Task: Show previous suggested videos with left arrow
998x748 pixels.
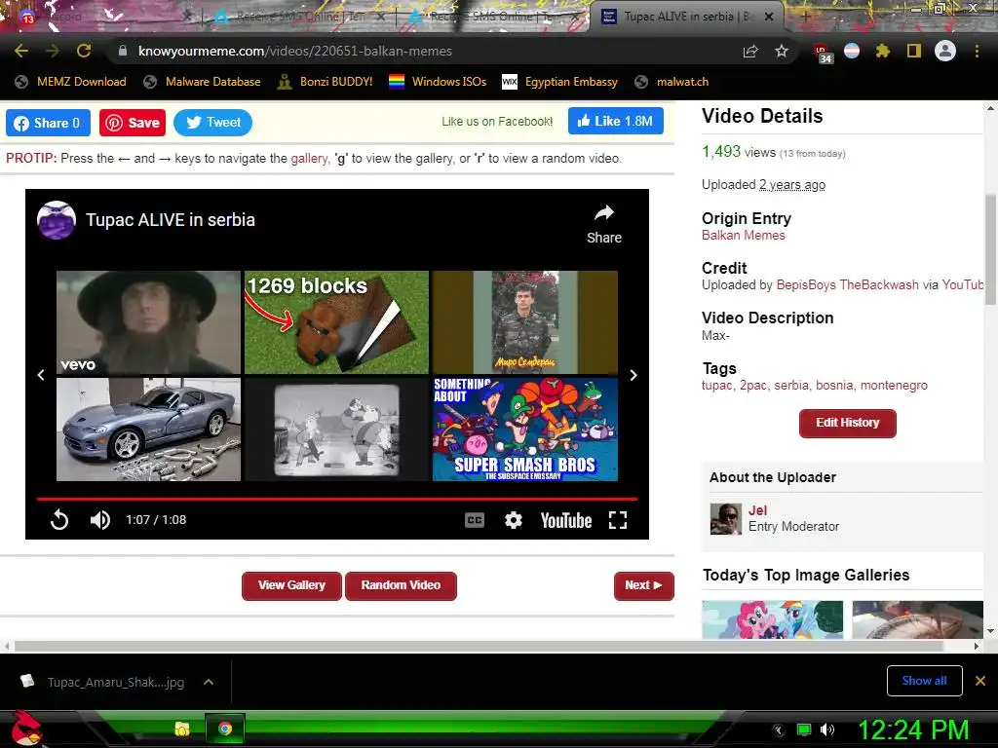Action: 41,375
